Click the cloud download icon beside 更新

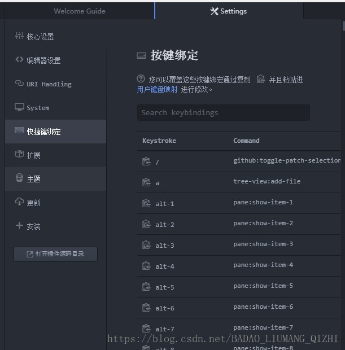(19, 202)
